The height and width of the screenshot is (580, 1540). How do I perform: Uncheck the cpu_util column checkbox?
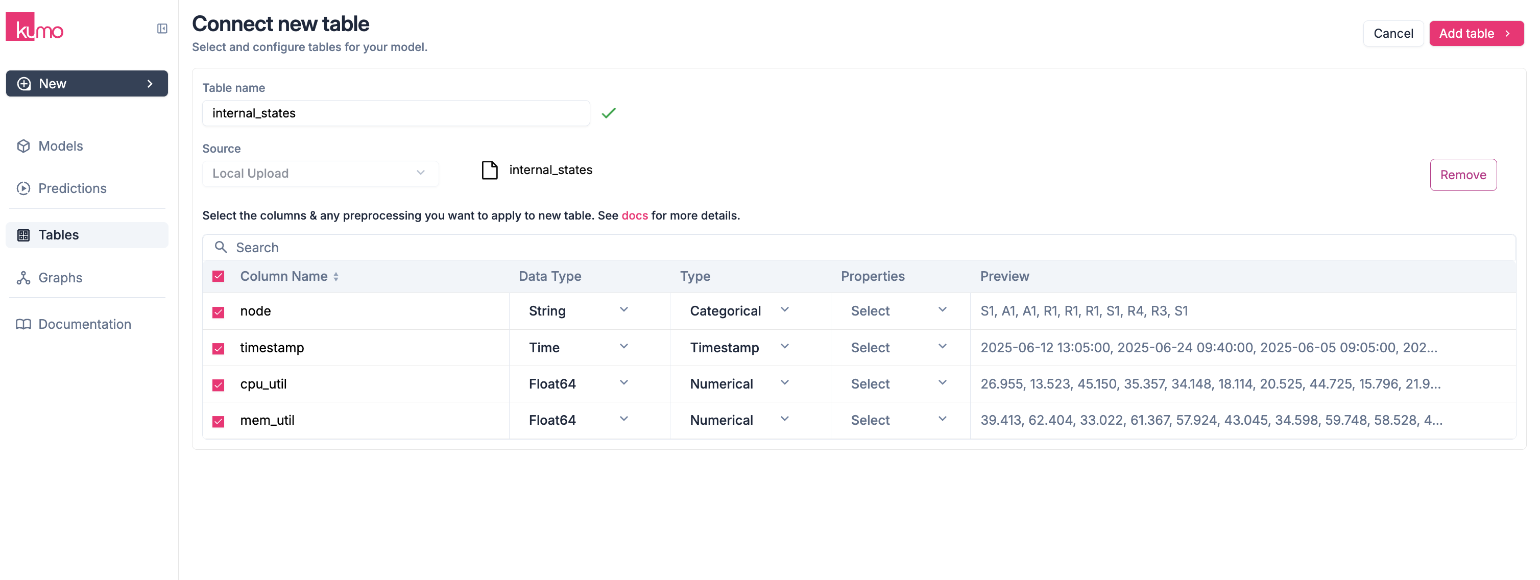[x=218, y=385]
